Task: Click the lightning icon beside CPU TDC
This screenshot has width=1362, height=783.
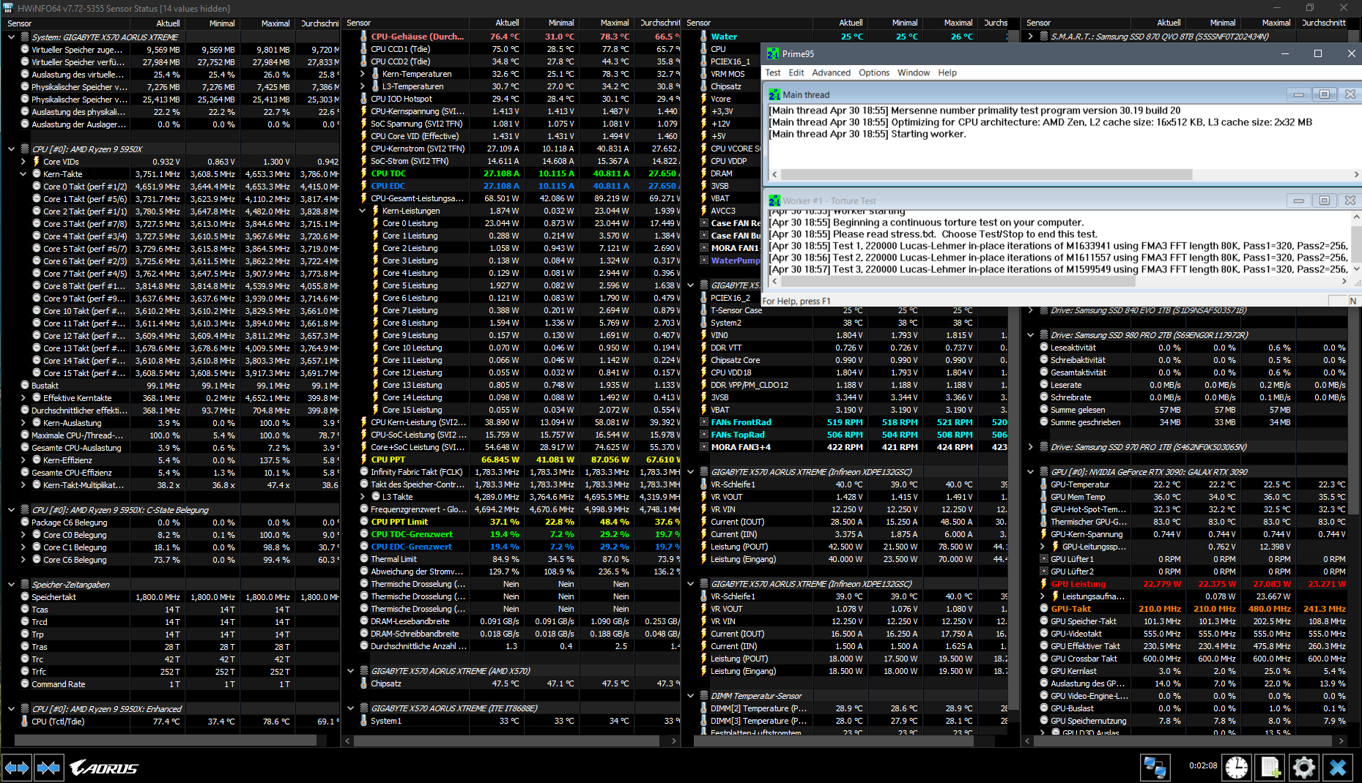Action: [x=364, y=173]
